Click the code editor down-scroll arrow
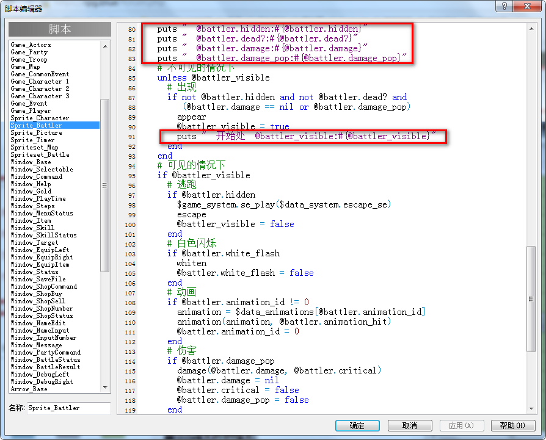The width and height of the screenshot is (546, 440). coord(531,409)
